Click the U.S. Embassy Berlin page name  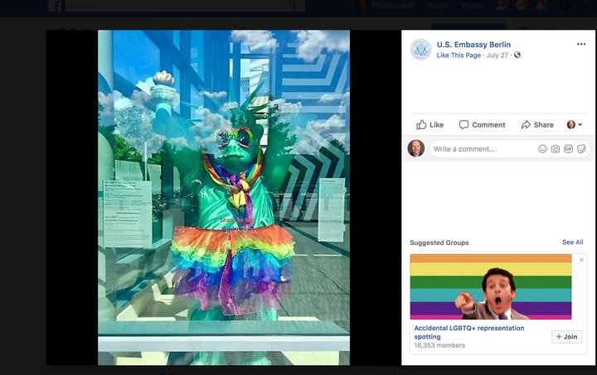point(473,45)
